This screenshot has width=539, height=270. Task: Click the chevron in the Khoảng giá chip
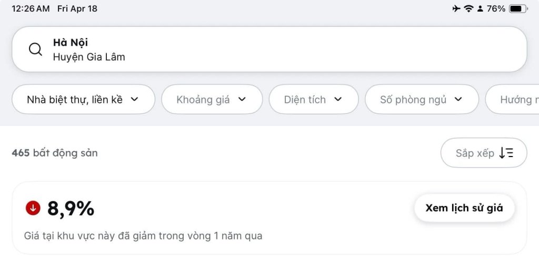[x=242, y=99]
